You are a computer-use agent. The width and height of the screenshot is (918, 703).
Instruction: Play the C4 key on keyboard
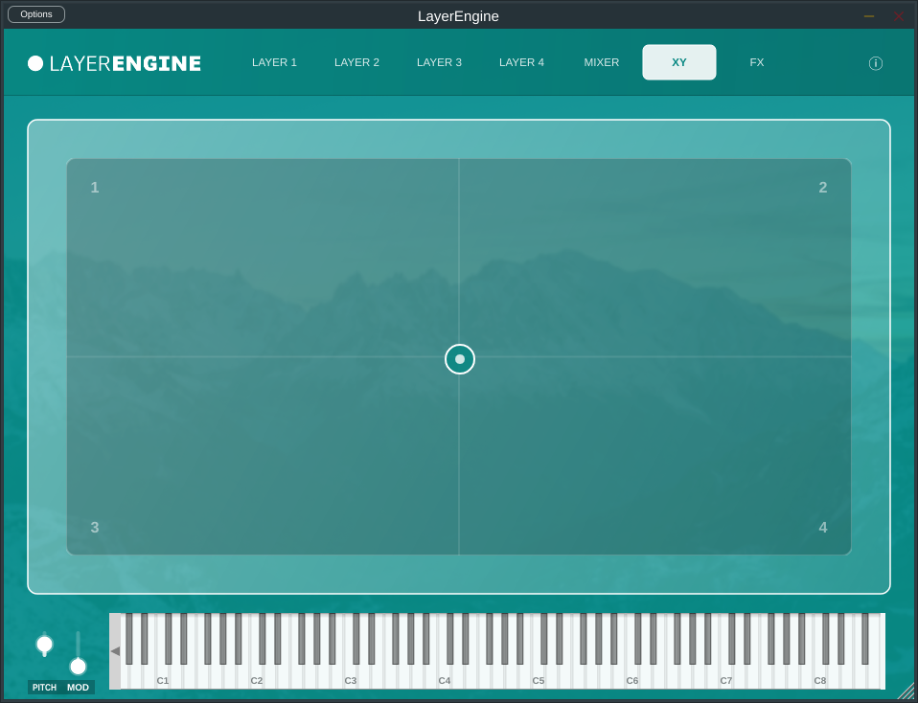(445, 678)
